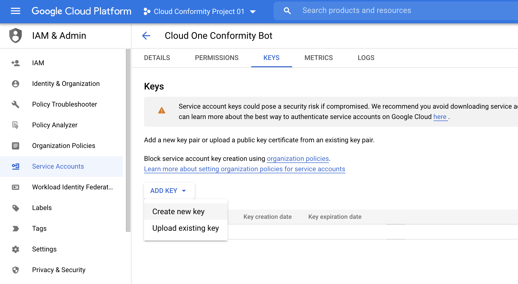Open the organization policies link
The width and height of the screenshot is (518, 284).
click(x=298, y=159)
